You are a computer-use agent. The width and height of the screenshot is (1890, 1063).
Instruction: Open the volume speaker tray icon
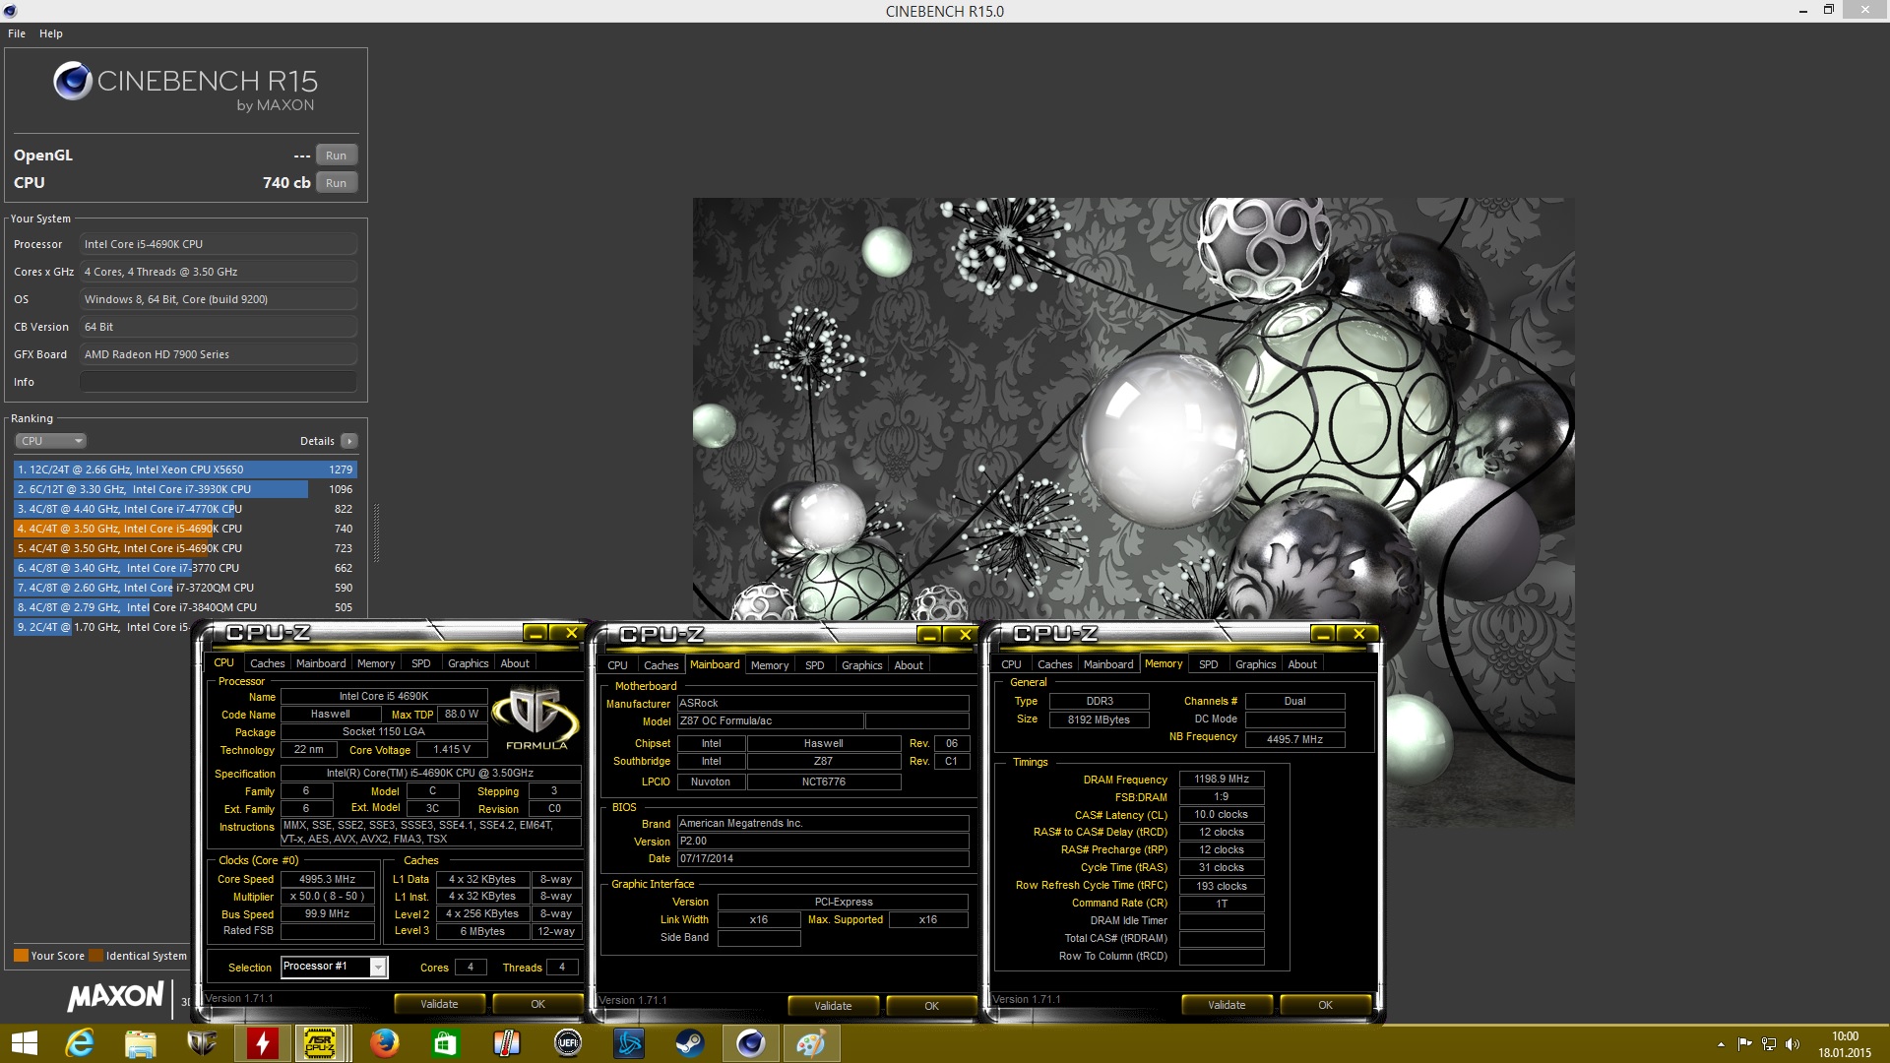pos(1793,1044)
